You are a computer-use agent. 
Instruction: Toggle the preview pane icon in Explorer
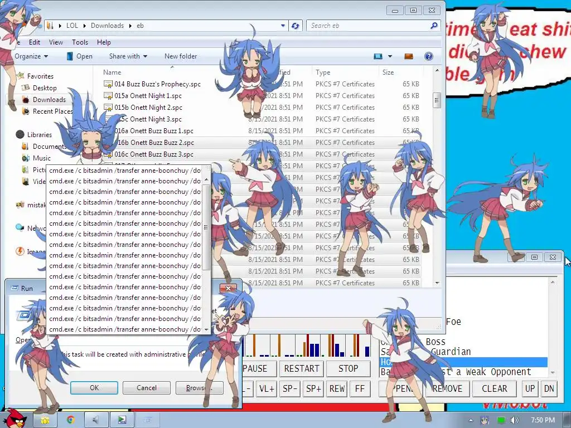click(x=409, y=56)
